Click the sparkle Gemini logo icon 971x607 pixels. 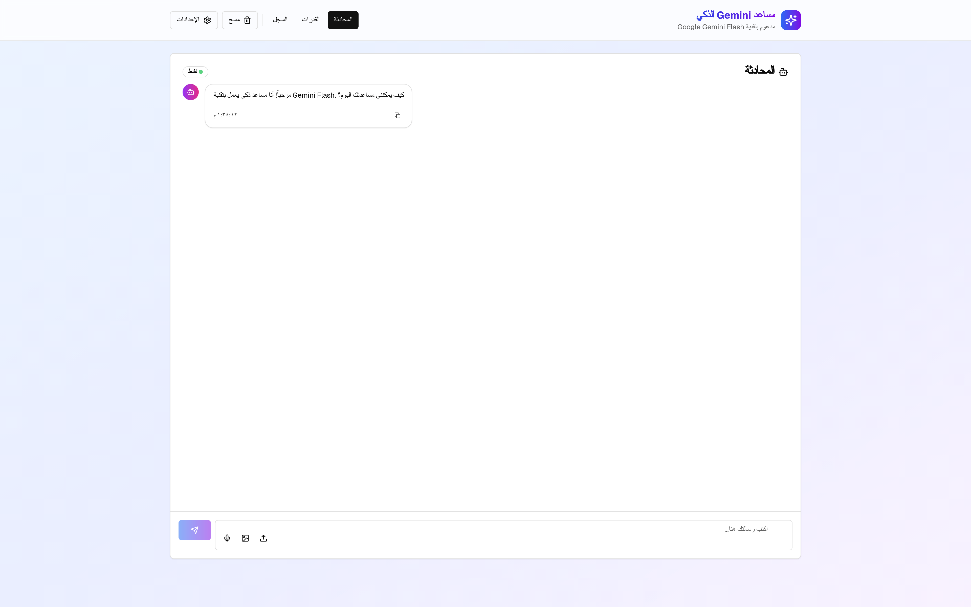[x=790, y=20]
